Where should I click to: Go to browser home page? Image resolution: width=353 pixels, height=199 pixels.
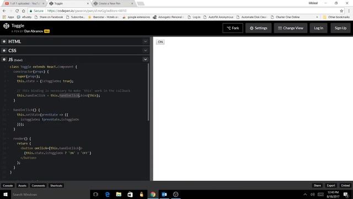click(x=23, y=11)
